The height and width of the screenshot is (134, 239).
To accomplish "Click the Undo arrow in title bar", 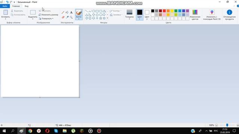I will [7, 2].
